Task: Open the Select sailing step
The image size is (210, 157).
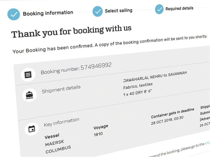Action: pos(119,11)
